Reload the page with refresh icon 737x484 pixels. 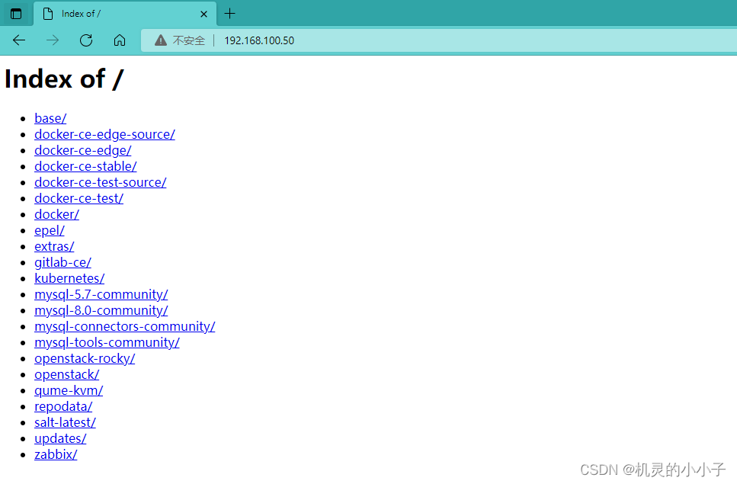86,40
